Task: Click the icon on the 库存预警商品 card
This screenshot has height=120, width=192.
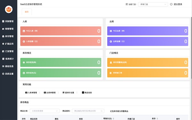Action: [x=111, y=62]
